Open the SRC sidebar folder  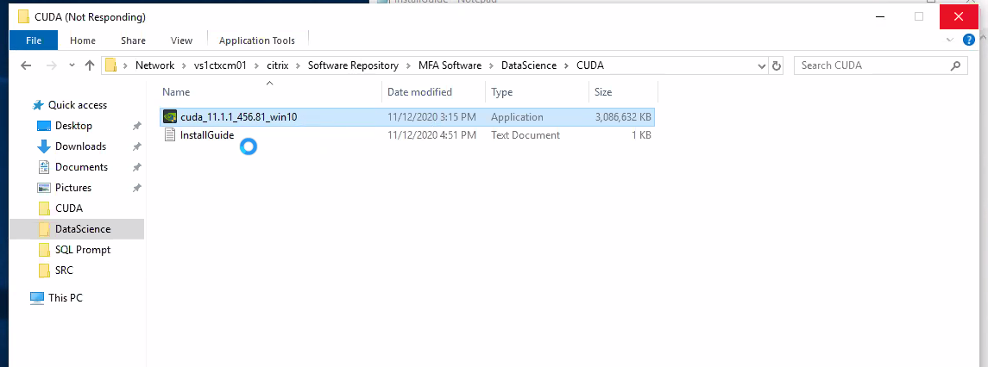click(x=64, y=271)
